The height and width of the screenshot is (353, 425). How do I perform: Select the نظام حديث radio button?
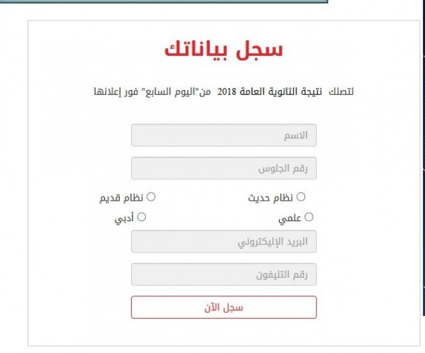tap(301, 196)
